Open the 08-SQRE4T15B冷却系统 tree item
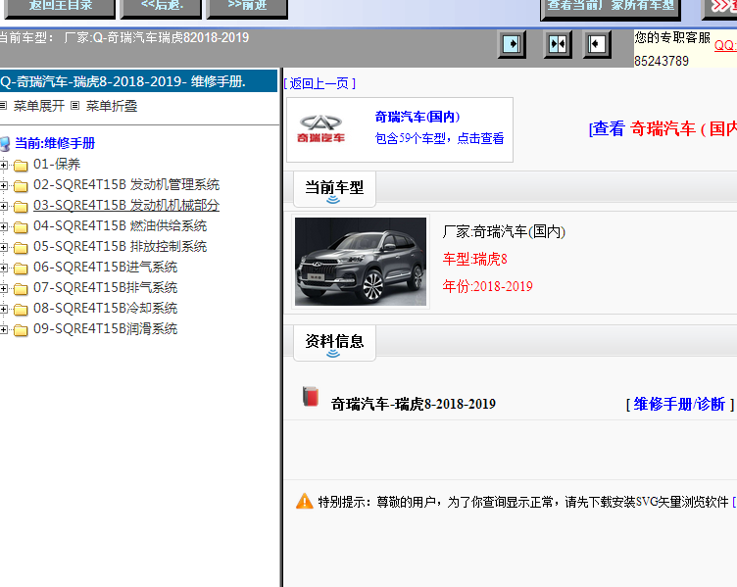The height and width of the screenshot is (587, 737). pos(105,309)
